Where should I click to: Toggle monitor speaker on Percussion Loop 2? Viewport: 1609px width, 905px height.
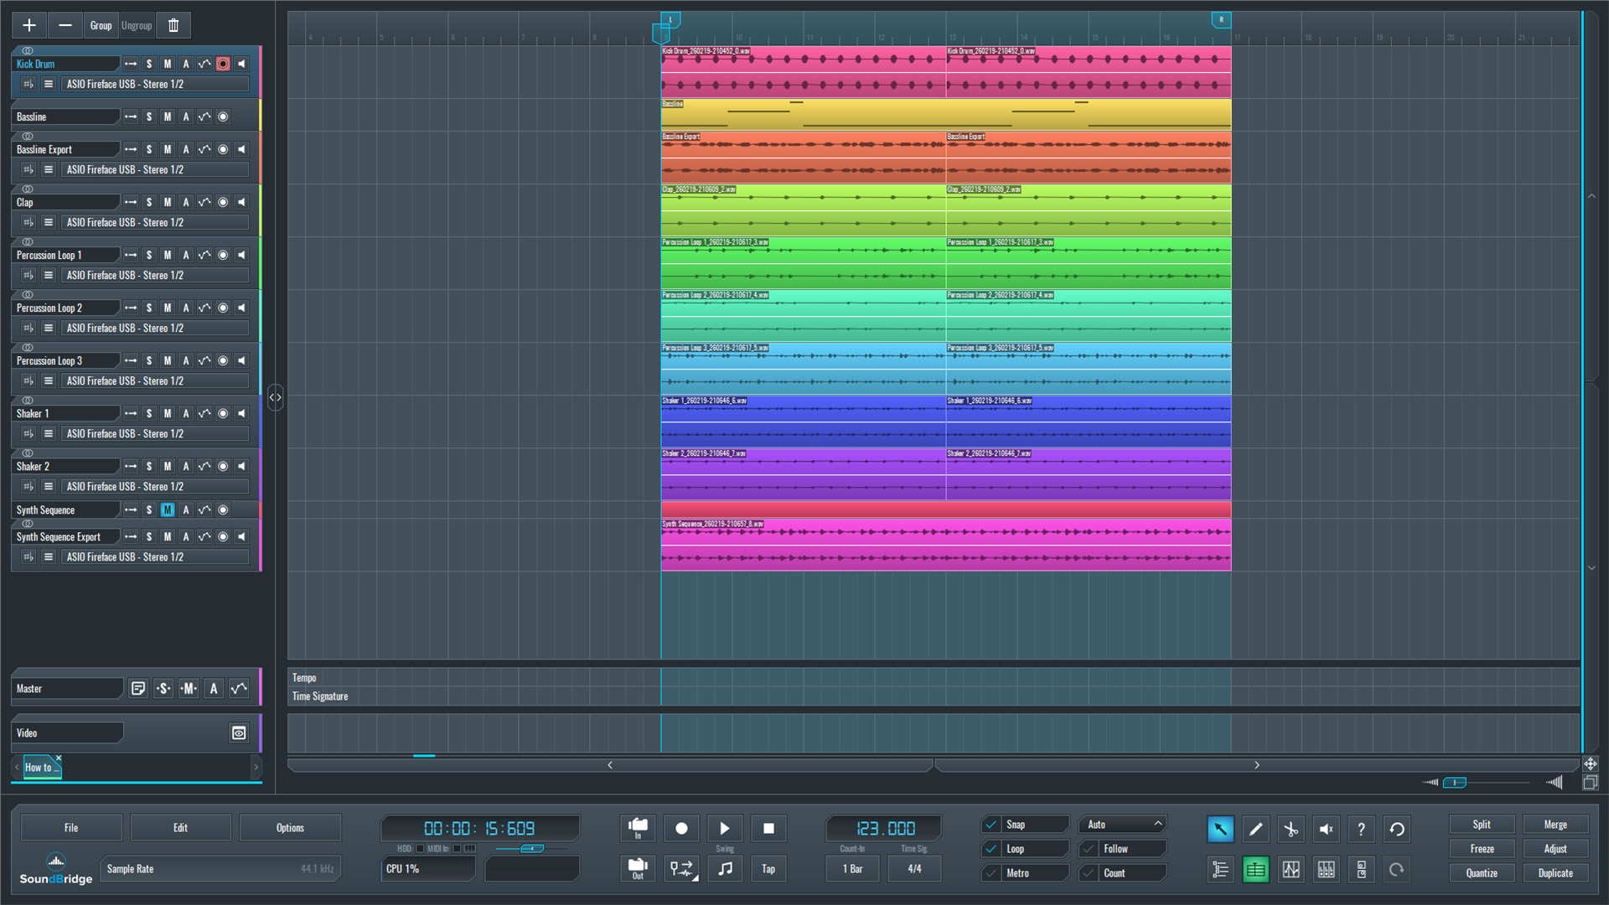241,308
